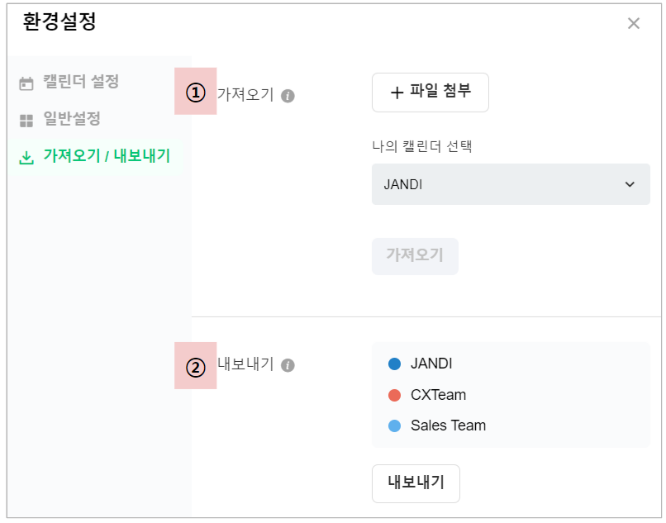Viewport: 666px width, 523px height.
Task: Select the 가져오기 / 내보내기 menu
Action: (x=107, y=155)
